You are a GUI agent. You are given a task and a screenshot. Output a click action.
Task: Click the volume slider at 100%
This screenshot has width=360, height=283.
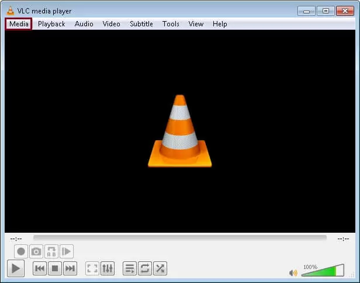[323, 270]
